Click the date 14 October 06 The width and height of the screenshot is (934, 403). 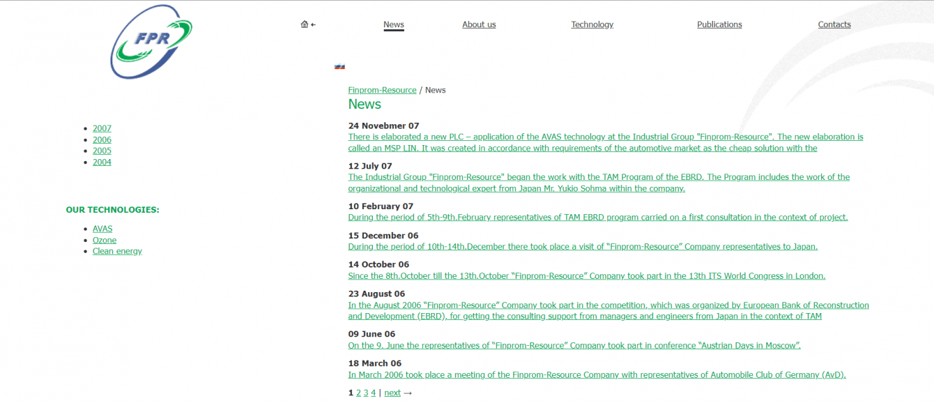click(x=378, y=266)
